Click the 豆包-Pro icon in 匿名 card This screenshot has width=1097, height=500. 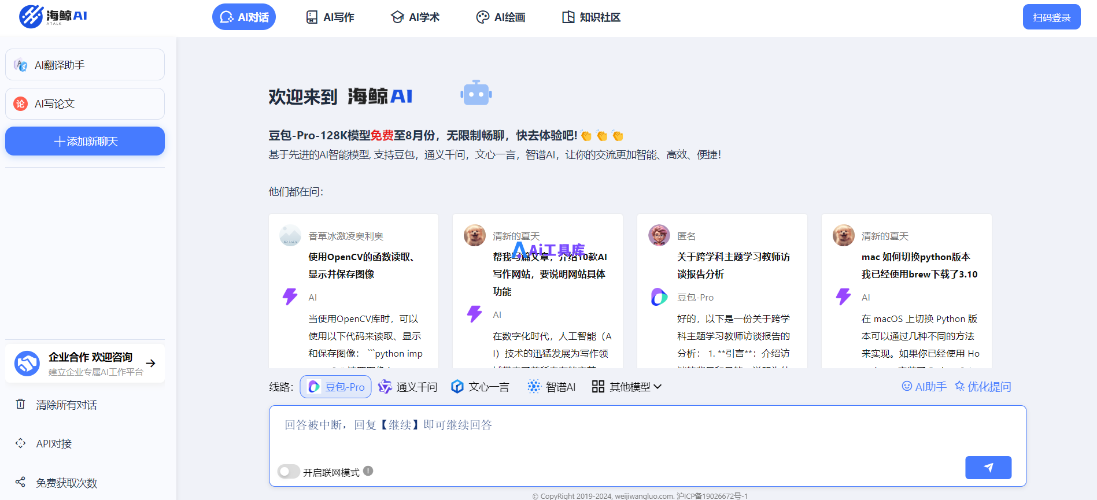(x=659, y=297)
